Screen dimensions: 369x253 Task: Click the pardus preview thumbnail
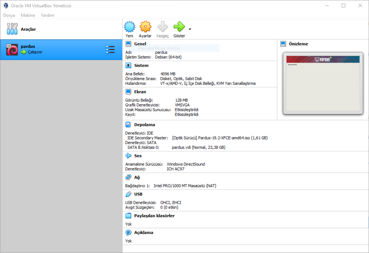click(x=323, y=83)
